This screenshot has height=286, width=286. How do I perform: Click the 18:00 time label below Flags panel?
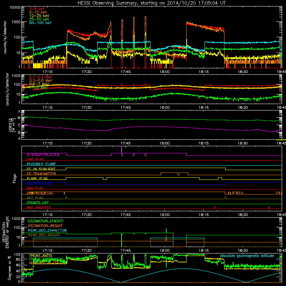[x=164, y=215]
